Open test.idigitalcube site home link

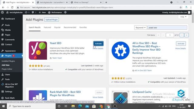click(15, 12)
